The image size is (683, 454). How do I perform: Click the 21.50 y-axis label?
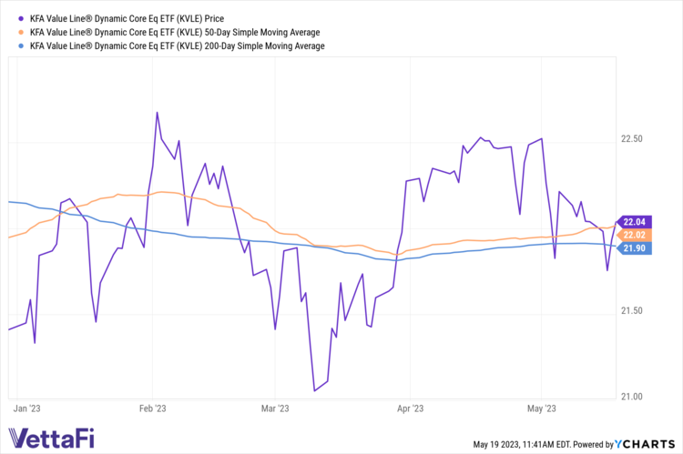632,311
